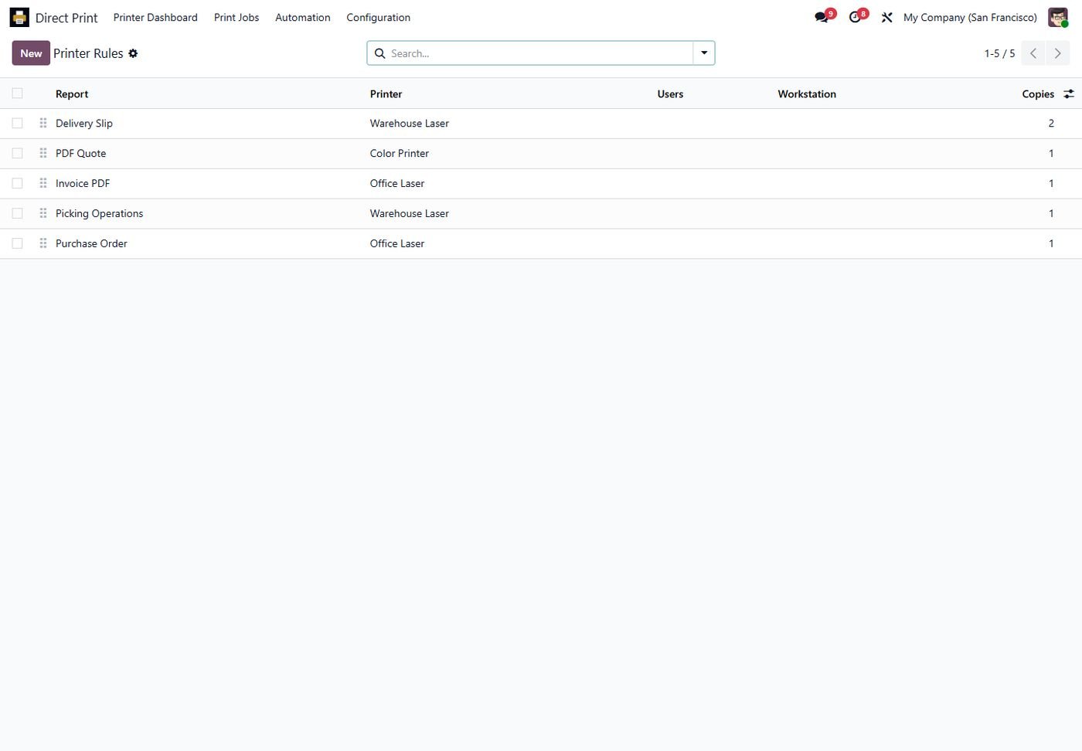The width and height of the screenshot is (1082, 751).
Task: Check the Picking Operations row checkbox
Action: pyautogui.click(x=17, y=213)
